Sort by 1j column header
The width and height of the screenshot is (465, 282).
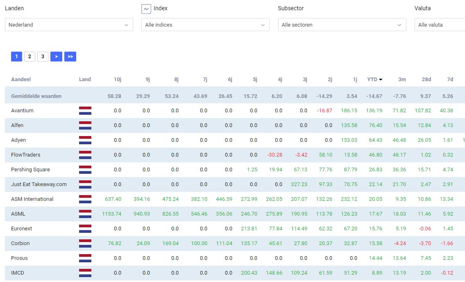(x=355, y=79)
